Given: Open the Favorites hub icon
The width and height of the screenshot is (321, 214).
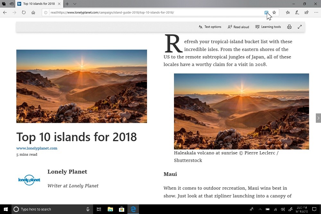Looking at the screenshot, I should click(288, 13).
